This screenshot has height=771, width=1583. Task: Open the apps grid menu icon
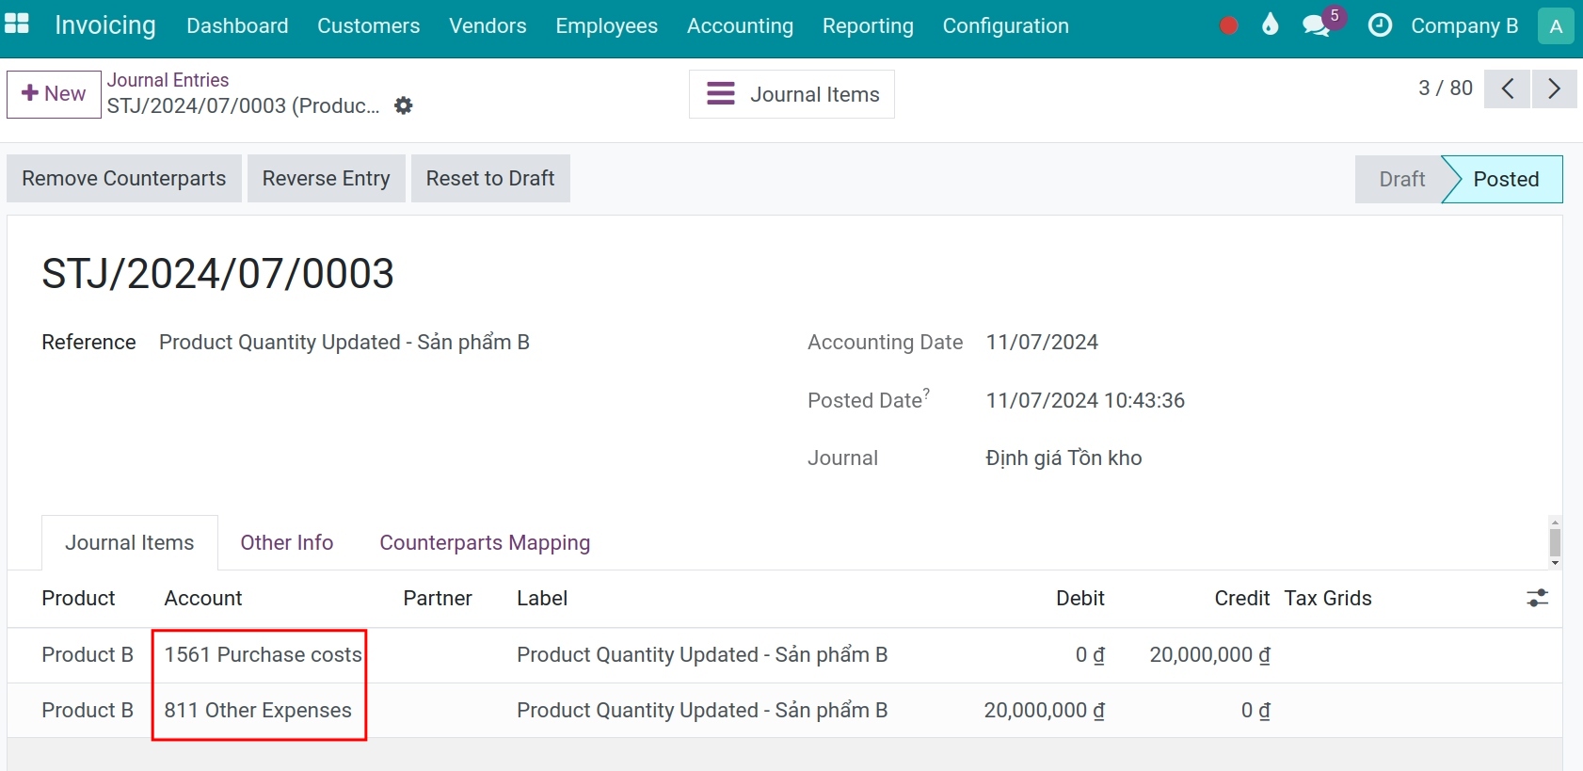click(x=17, y=24)
